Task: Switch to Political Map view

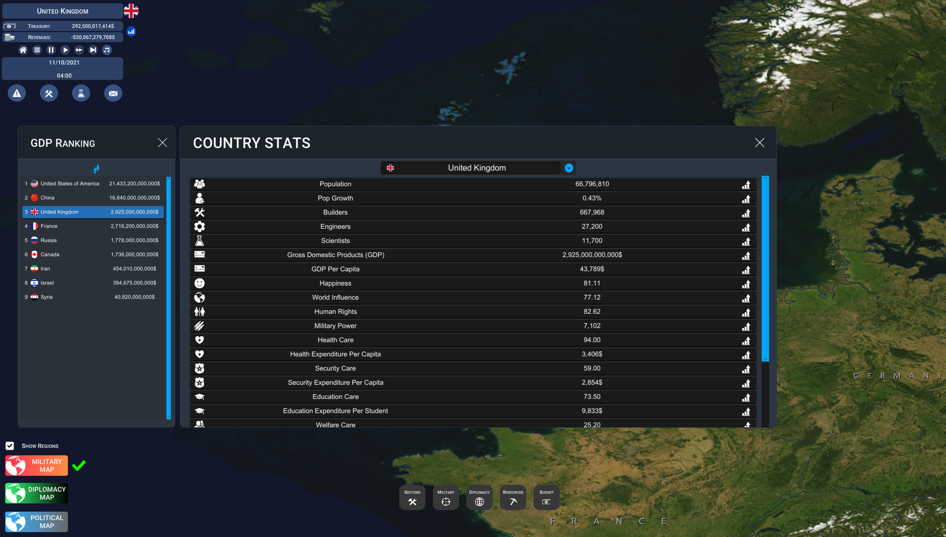Action: click(37, 522)
